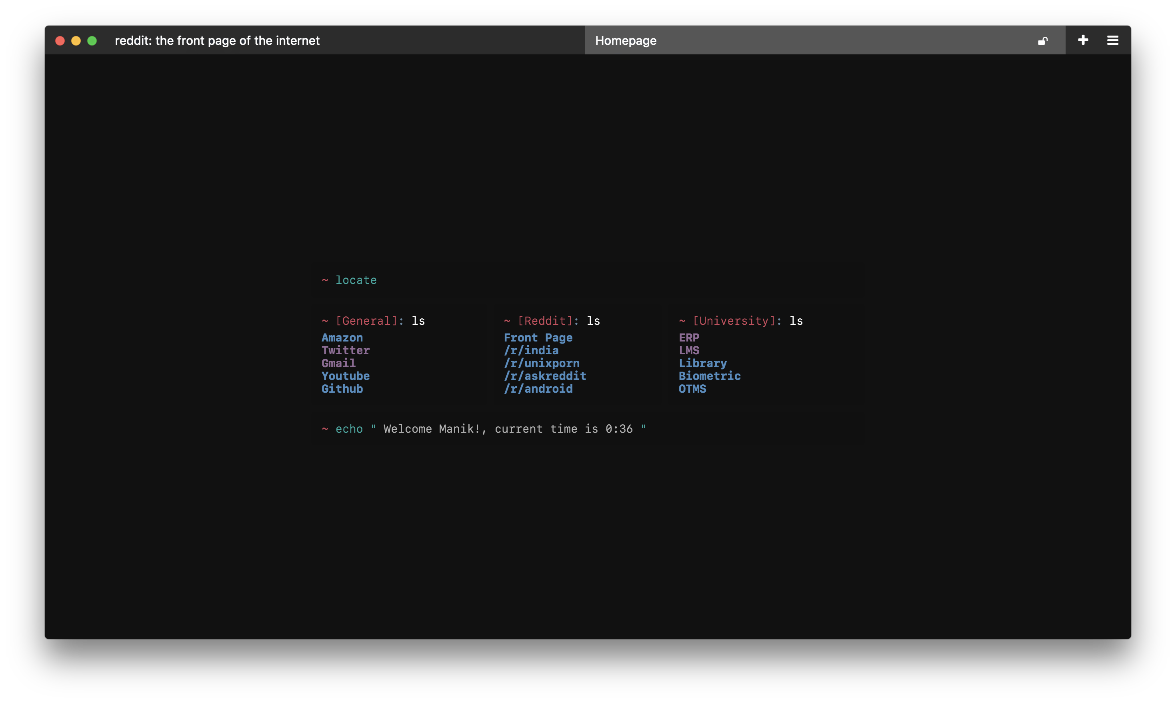1176x703 pixels.
Task: Go to Gmail from the General list
Action: tap(338, 363)
